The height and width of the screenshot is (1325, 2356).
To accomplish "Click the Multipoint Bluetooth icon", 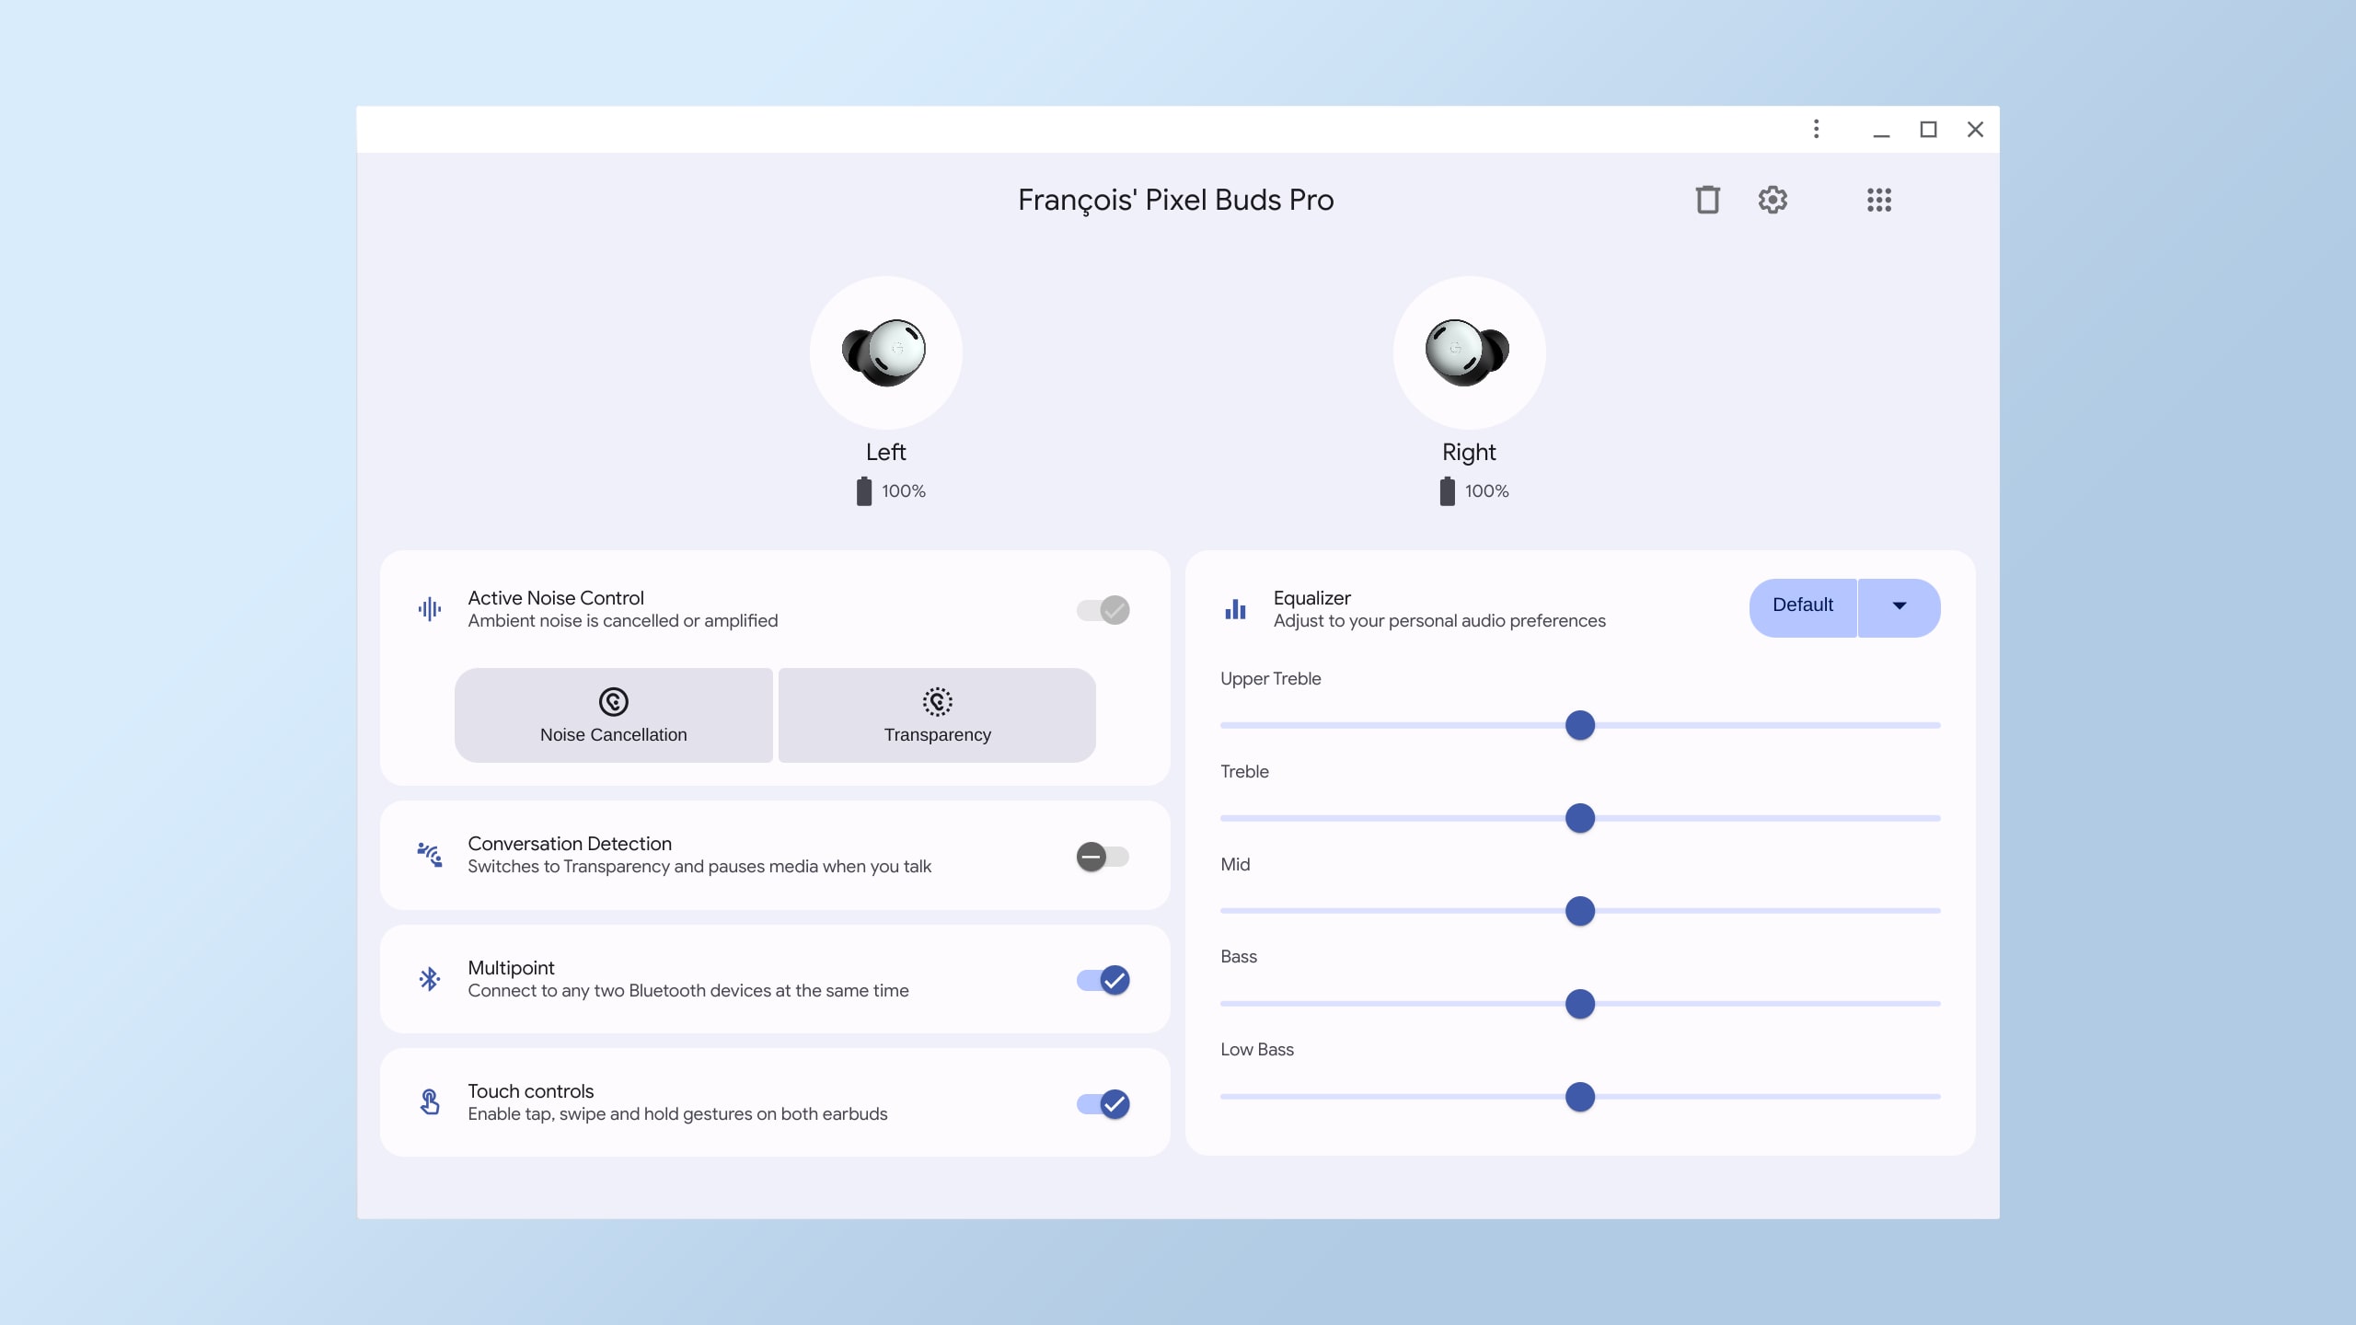I will tap(429, 979).
